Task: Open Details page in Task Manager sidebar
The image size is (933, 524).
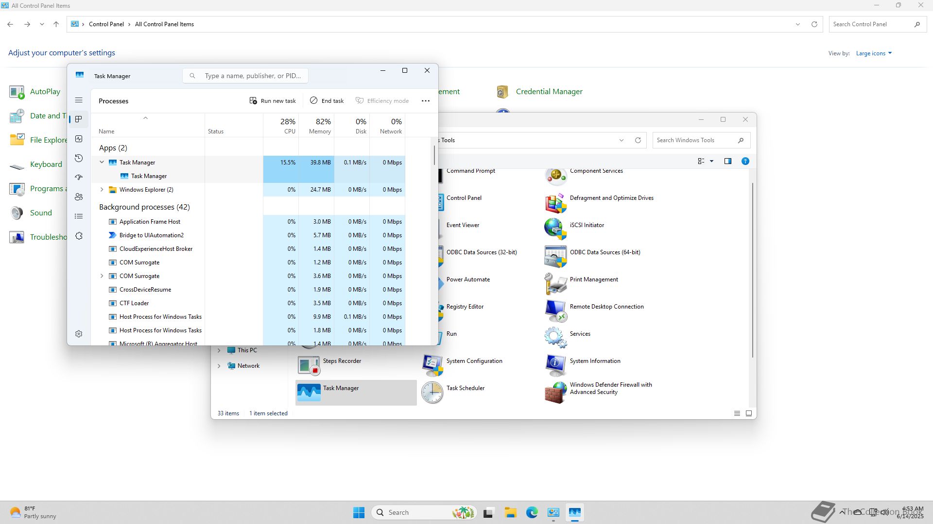Action: [79, 216]
